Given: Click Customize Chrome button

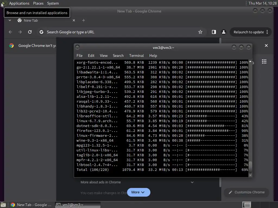Looking at the screenshot, I should [247, 192].
